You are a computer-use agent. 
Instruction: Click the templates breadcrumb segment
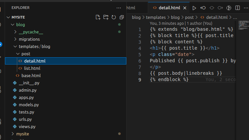[x=156, y=17]
